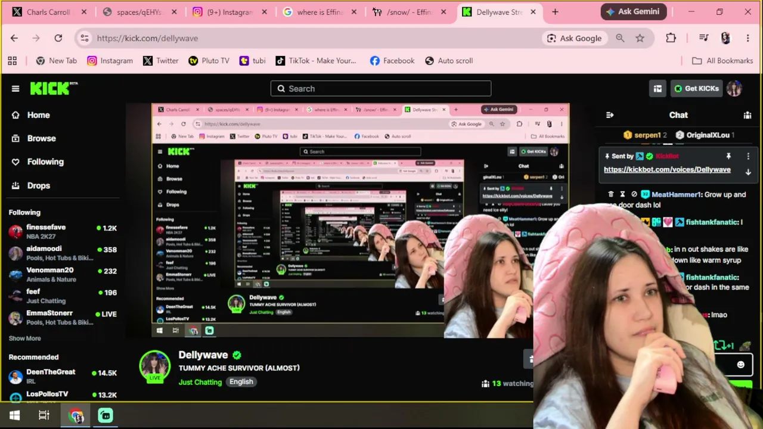Open Venomman20 channel in Following list
Screen dimensions: 763x429
[63, 275]
